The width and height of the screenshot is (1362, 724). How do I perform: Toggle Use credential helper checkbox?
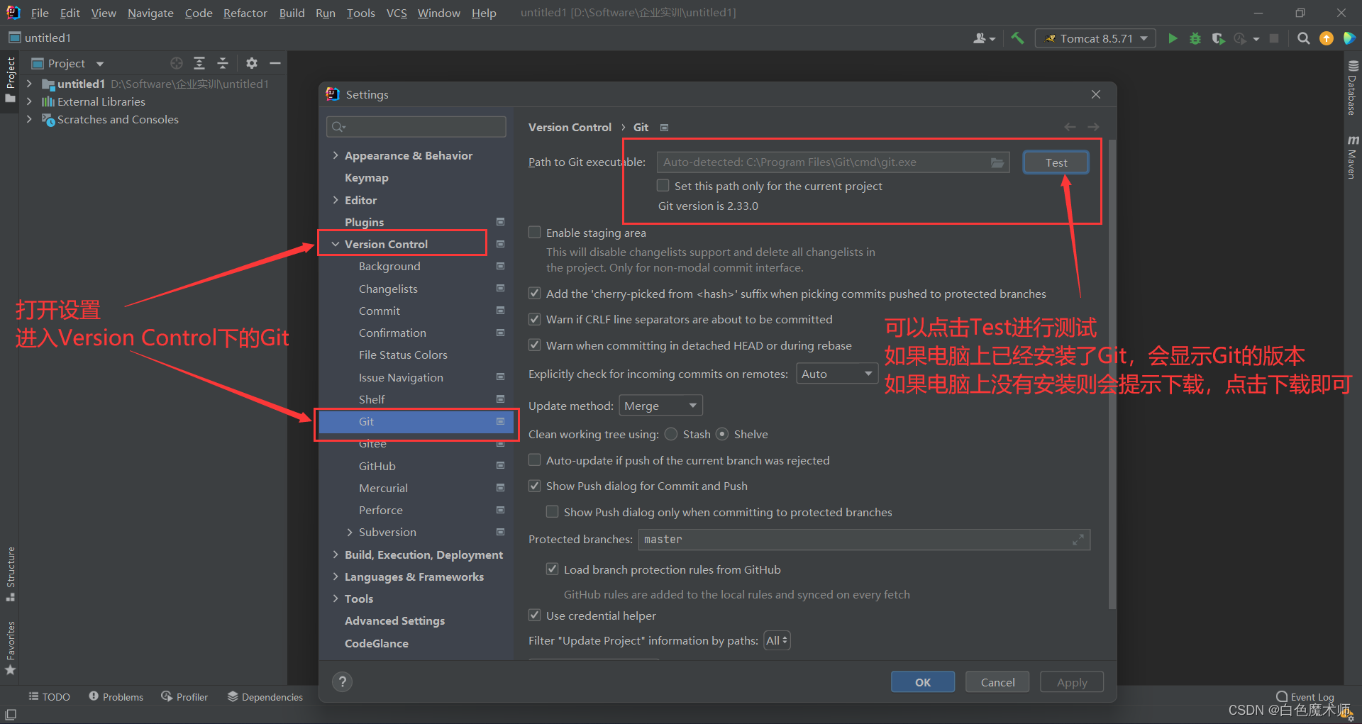[535, 616]
